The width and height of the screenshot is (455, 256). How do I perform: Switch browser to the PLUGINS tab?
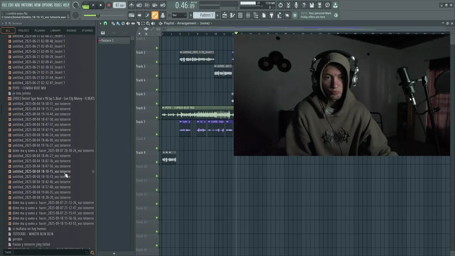coord(39,31)
